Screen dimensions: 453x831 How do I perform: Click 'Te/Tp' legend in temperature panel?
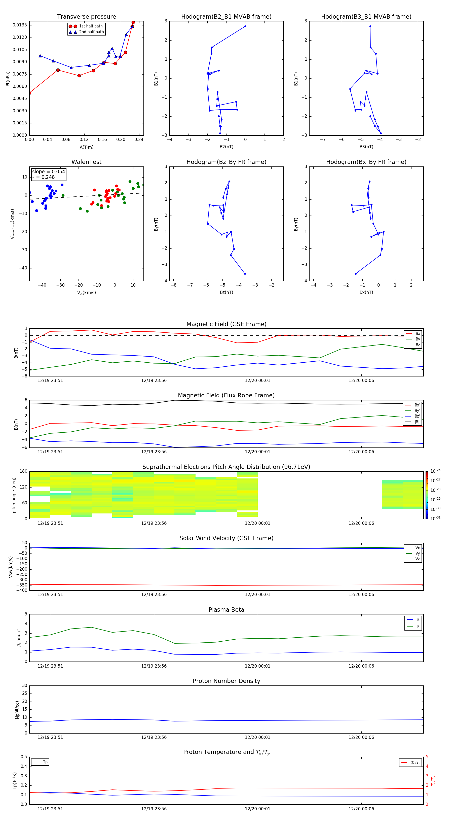410,763
